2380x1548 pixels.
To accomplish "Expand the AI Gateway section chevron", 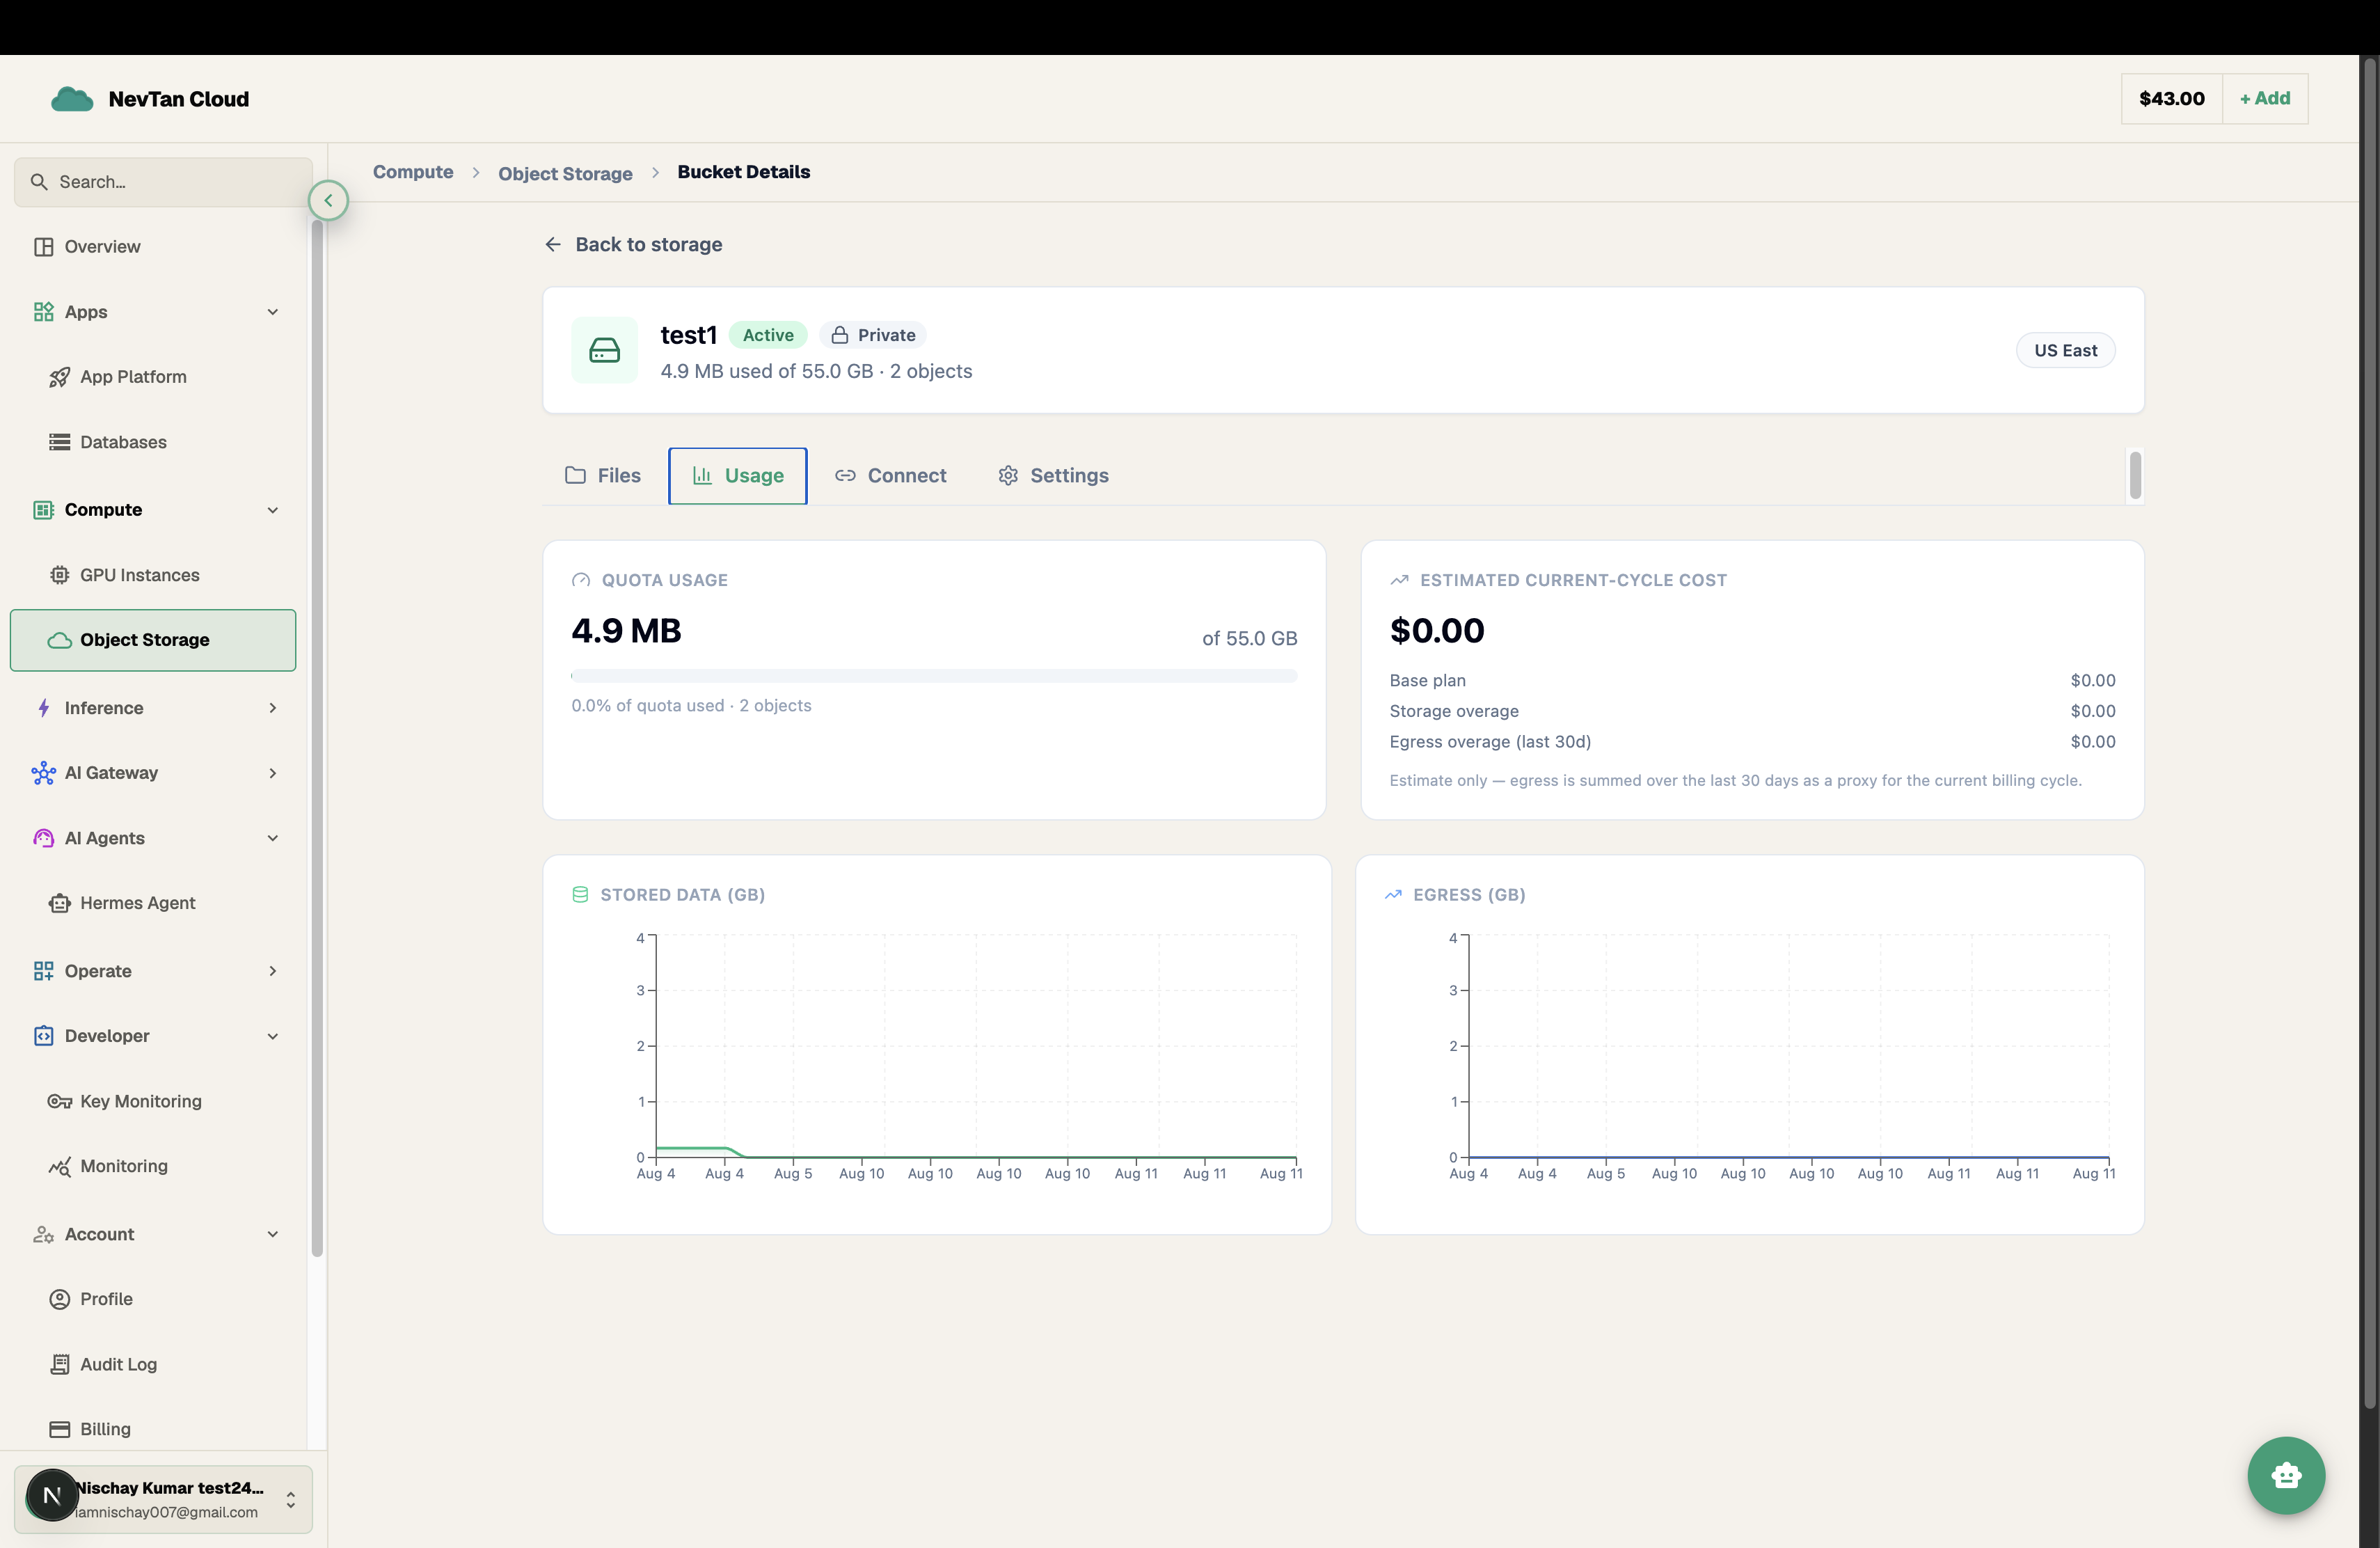I will [272, 773].
